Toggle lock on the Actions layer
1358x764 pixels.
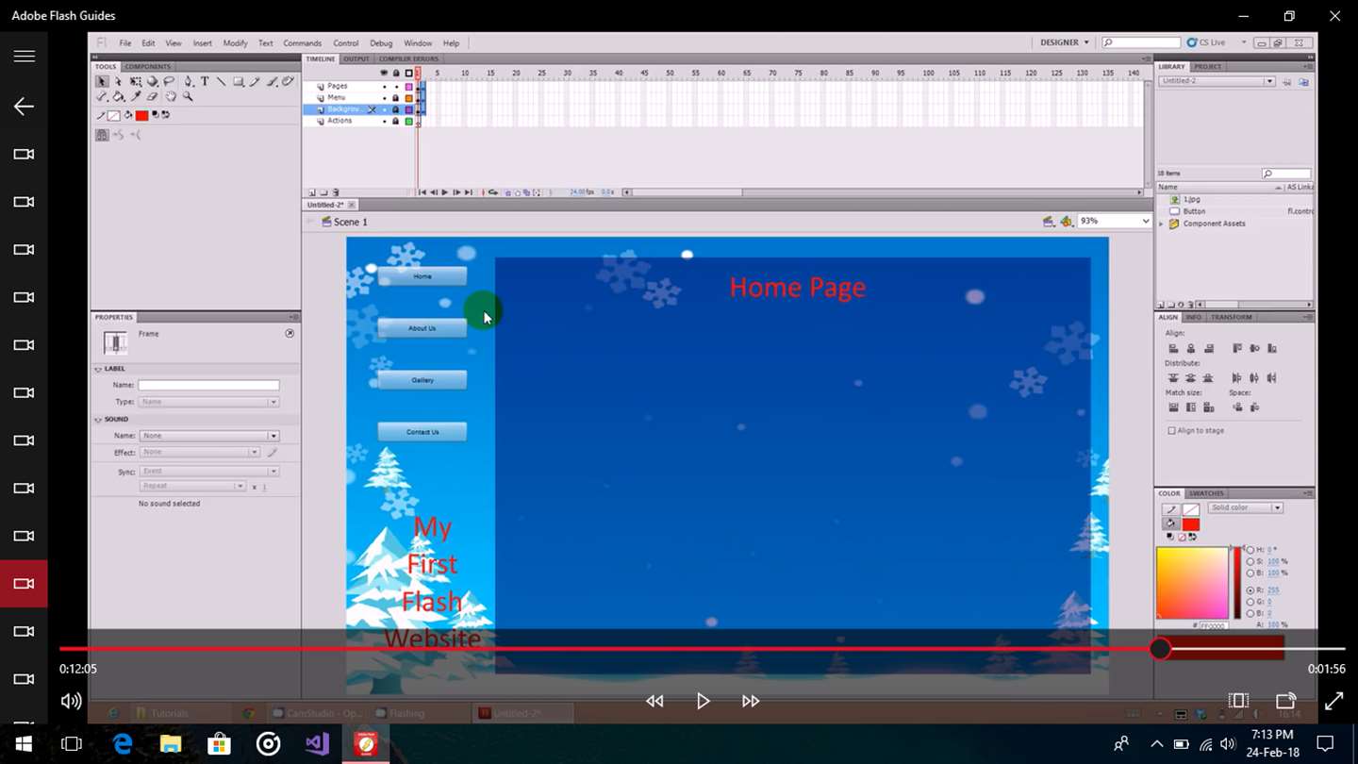[396, 121]
